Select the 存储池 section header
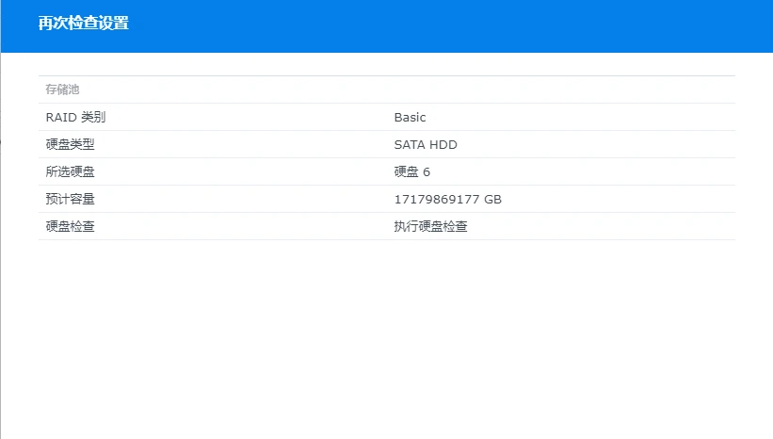 (63, 89)
